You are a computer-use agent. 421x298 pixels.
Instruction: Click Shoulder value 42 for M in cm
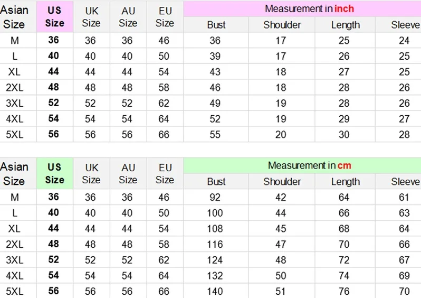(281, 198)
